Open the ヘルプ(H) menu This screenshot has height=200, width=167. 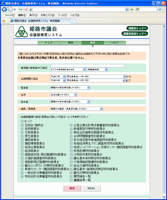[x=75, y=15]
